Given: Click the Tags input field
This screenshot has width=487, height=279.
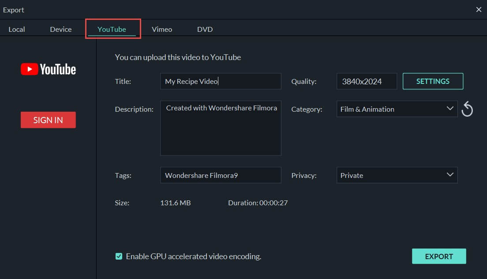Looking at the screenshot, I should click(220, 175).
